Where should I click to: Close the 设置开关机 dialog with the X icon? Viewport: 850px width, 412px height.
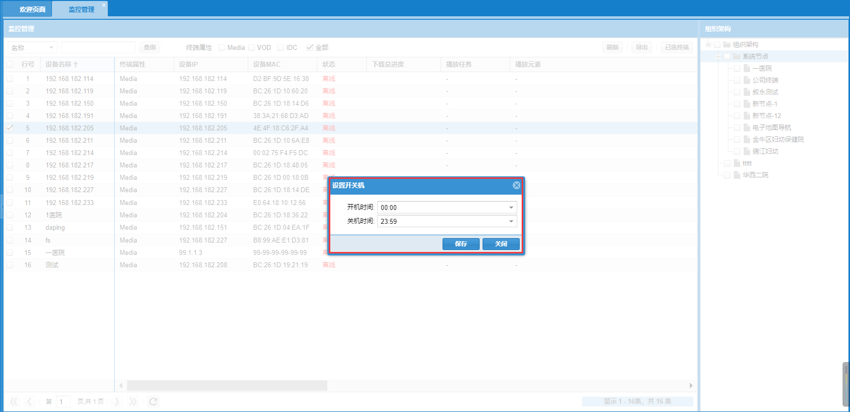pos(516,185)
